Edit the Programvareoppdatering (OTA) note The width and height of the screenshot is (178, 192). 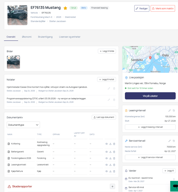109,100
